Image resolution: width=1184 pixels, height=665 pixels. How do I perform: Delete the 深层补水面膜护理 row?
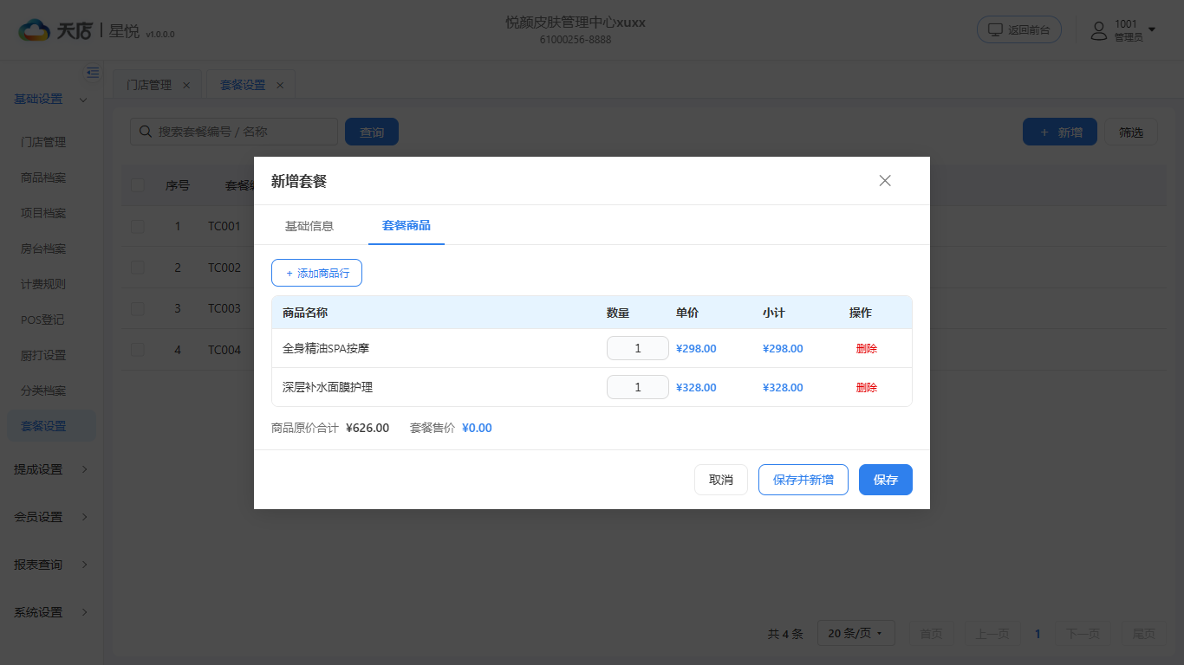pyautogui.click(x=867, y=387)
